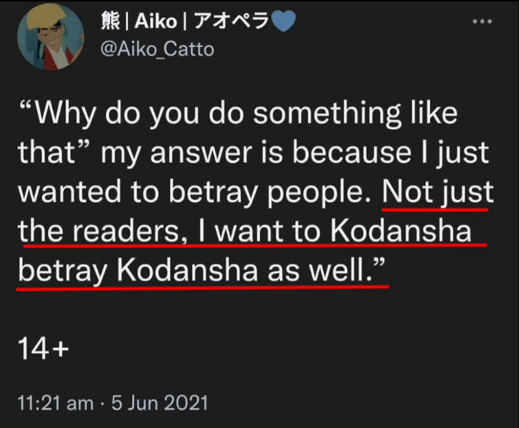Open the @Aiko_Catto handle link
Screen dimensions: 519x428
point(156,49)
